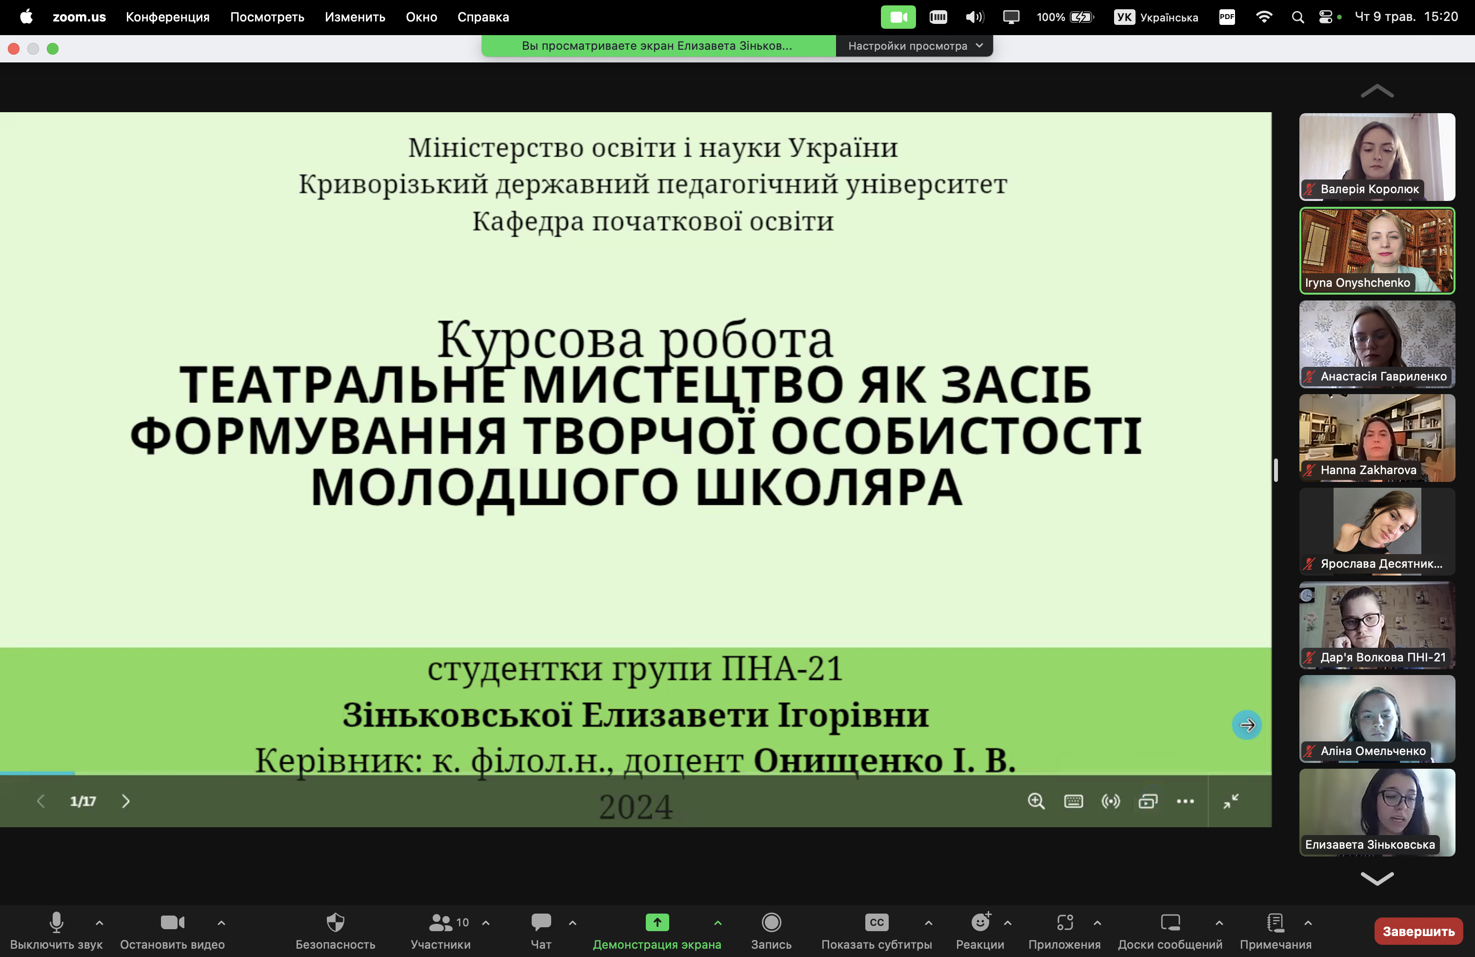The width and height of the screenshot is (1475, 957).
Task: Open the volume control in menu bar
Action: [974, 18]
